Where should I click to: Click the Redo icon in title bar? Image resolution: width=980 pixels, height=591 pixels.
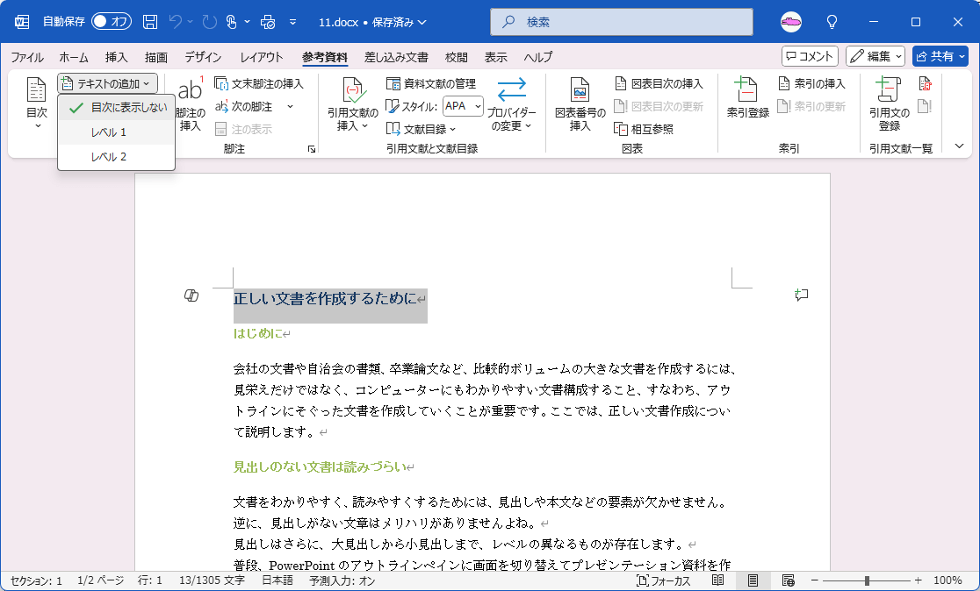209,22
